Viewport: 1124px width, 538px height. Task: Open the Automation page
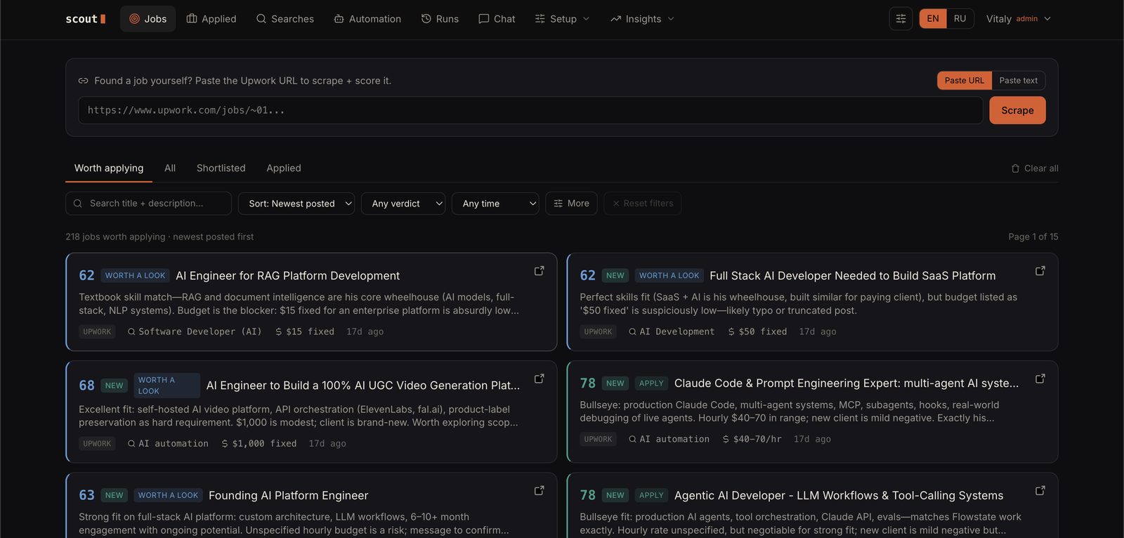(x=367, y=19)
